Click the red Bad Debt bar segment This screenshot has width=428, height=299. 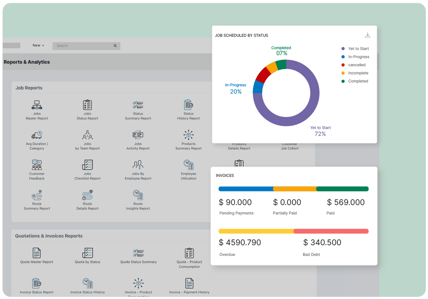(331, 231)
